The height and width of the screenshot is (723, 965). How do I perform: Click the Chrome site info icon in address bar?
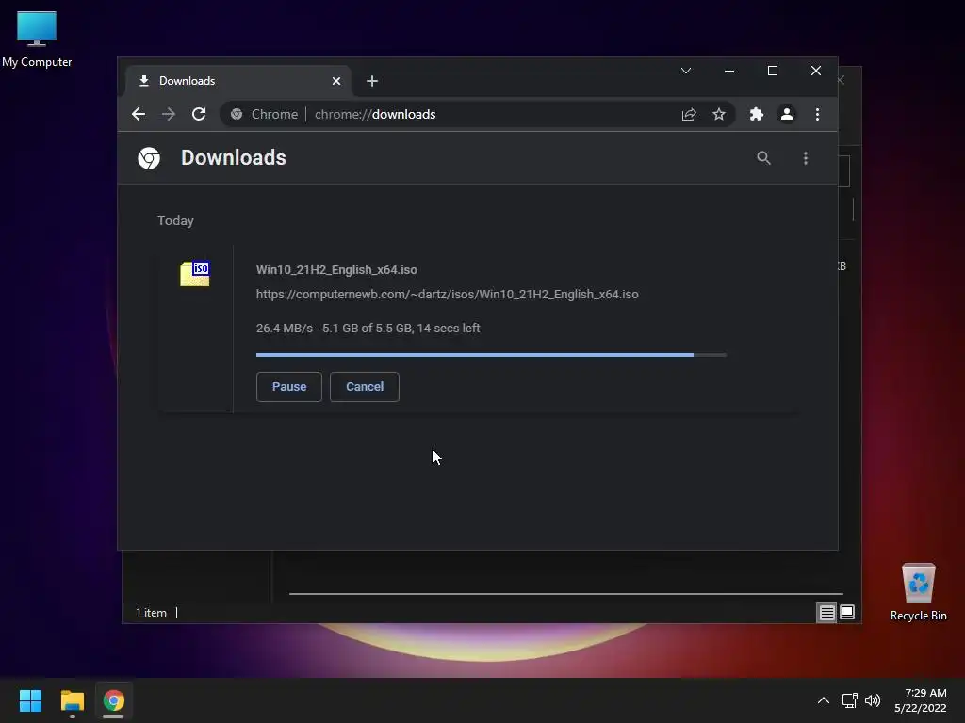tap(237, 114)
